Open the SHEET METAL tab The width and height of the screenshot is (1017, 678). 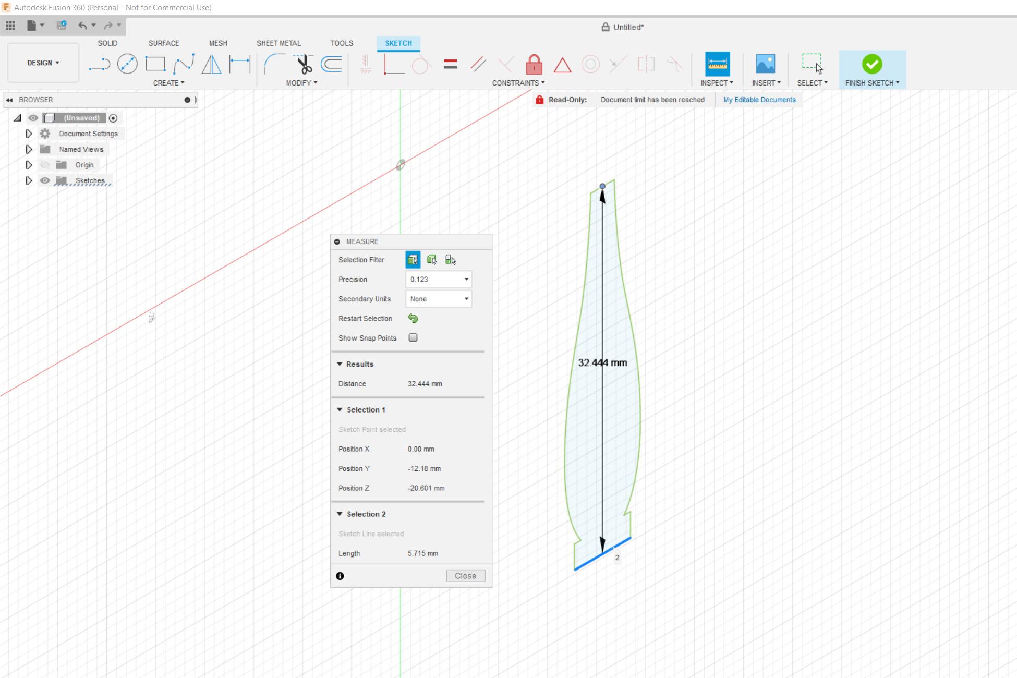[x=279, y=43]
